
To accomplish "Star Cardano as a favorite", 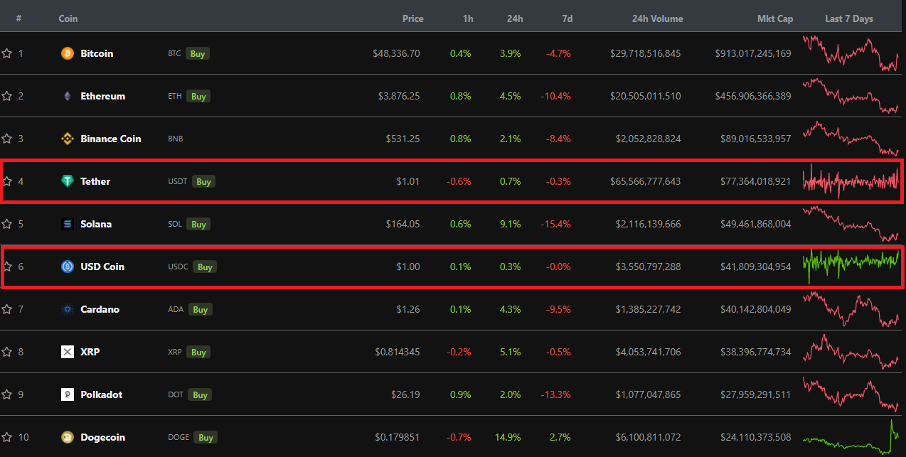I will 7,309.
